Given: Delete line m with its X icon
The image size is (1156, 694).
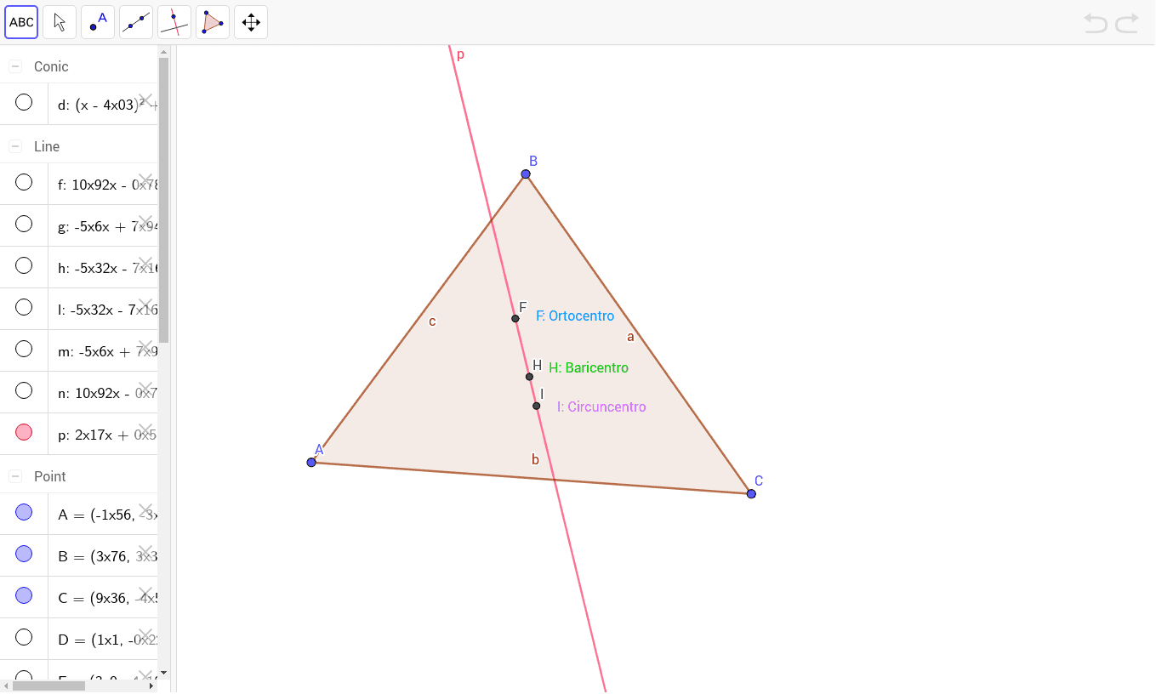Looking at the screenshot, I should 145,347.
